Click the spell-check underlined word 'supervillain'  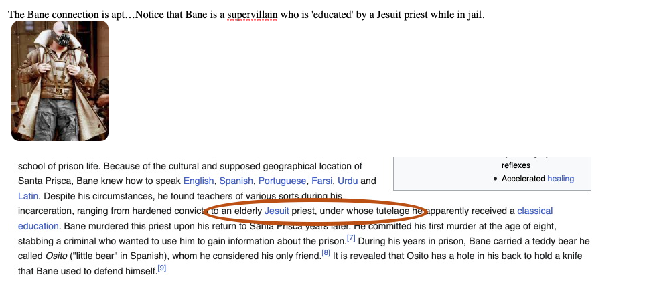click(x=252, y=15)
